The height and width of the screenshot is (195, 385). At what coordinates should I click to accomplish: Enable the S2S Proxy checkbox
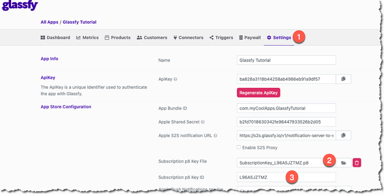239,147
